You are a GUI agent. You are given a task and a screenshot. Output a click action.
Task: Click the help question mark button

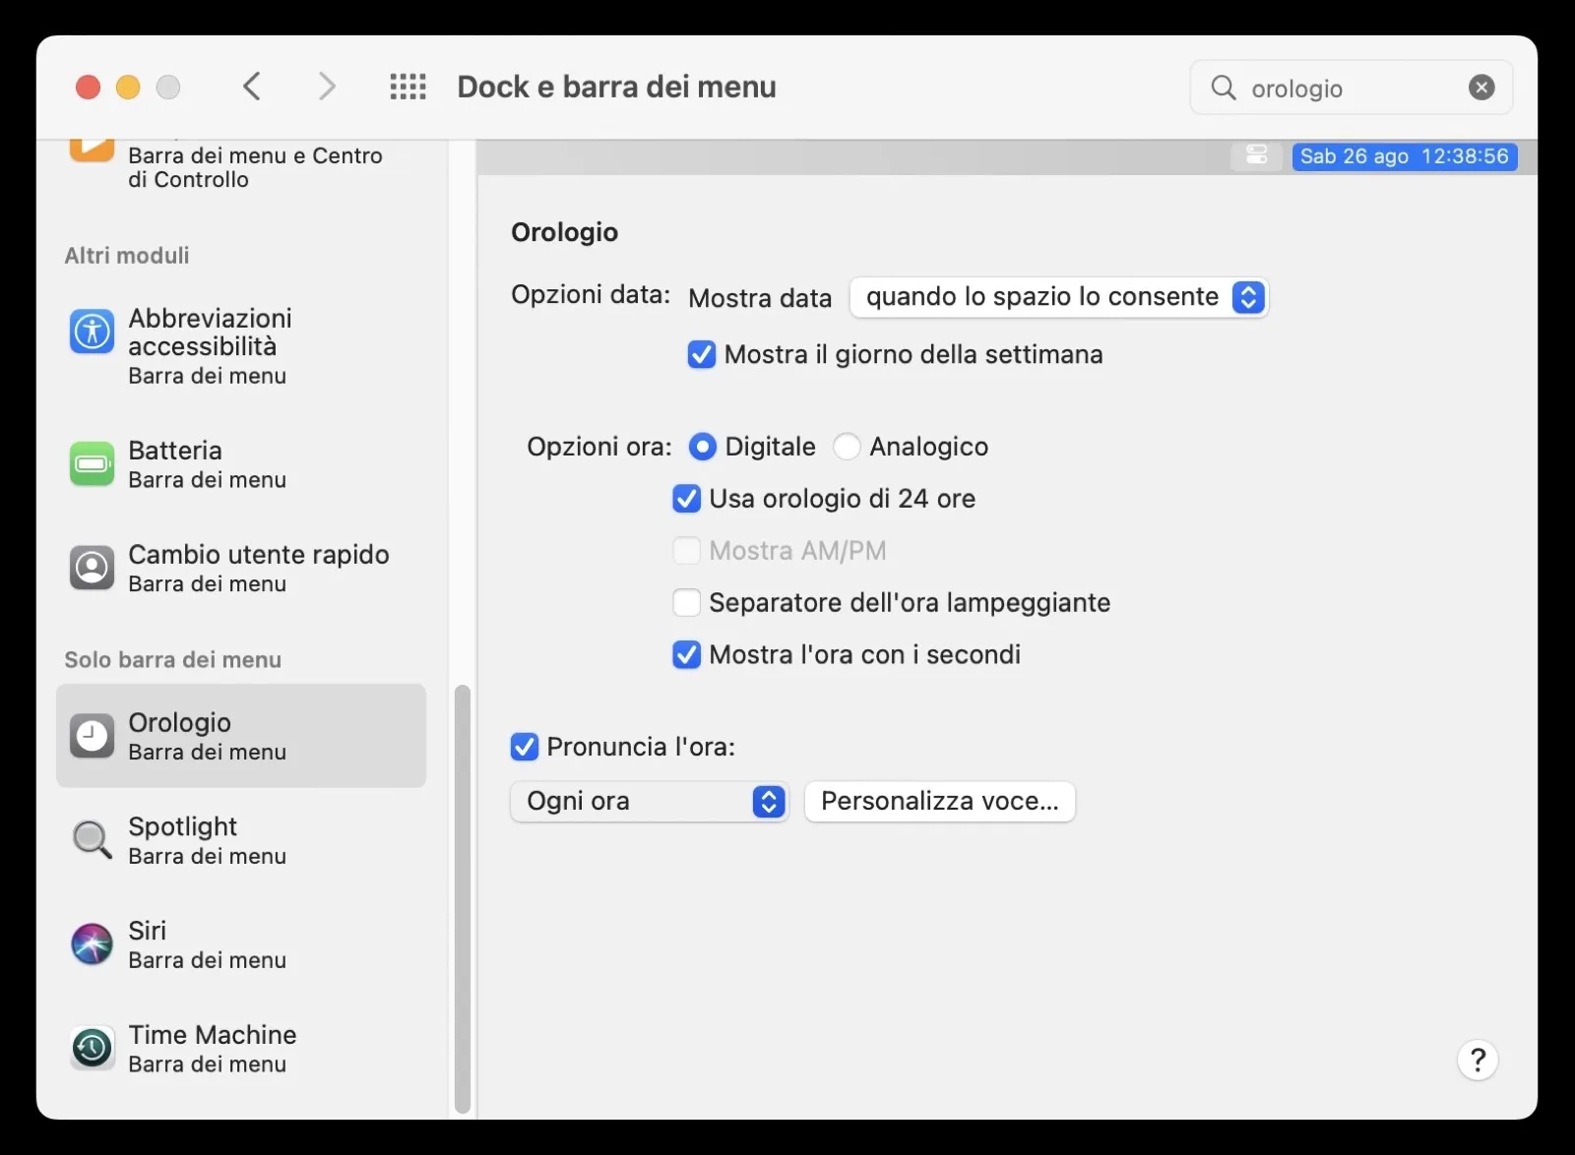coord(1477,1061)
